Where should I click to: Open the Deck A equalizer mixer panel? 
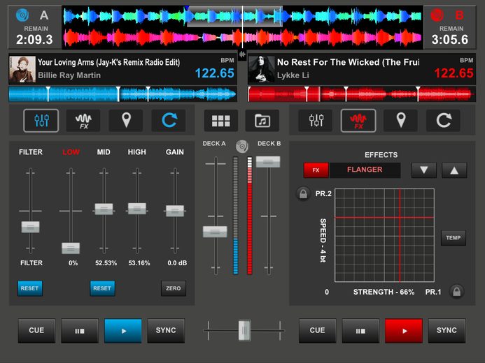pos(41,120)
